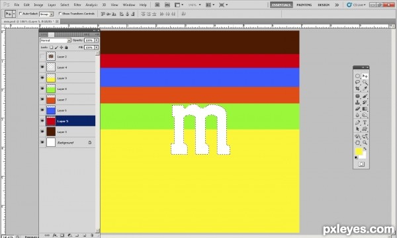This screenshot has width=397, height=238.
Task: Select the History Brush tool
Action: click(x=365, y=102)
